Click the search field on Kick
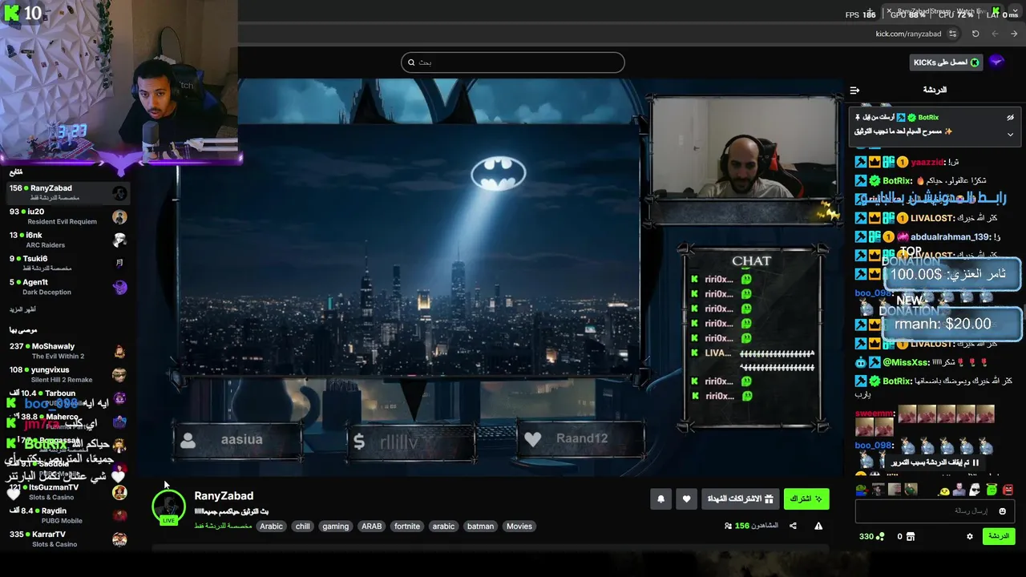This screenshot has width=1026, height=577. point(513,63)
